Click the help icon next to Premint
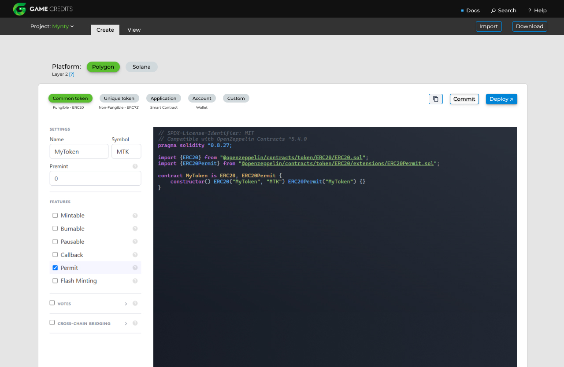This screenshot has height=367, width=564. 135,166
